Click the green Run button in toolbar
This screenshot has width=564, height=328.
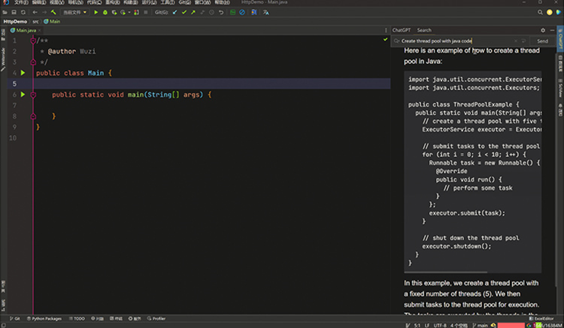96,12
